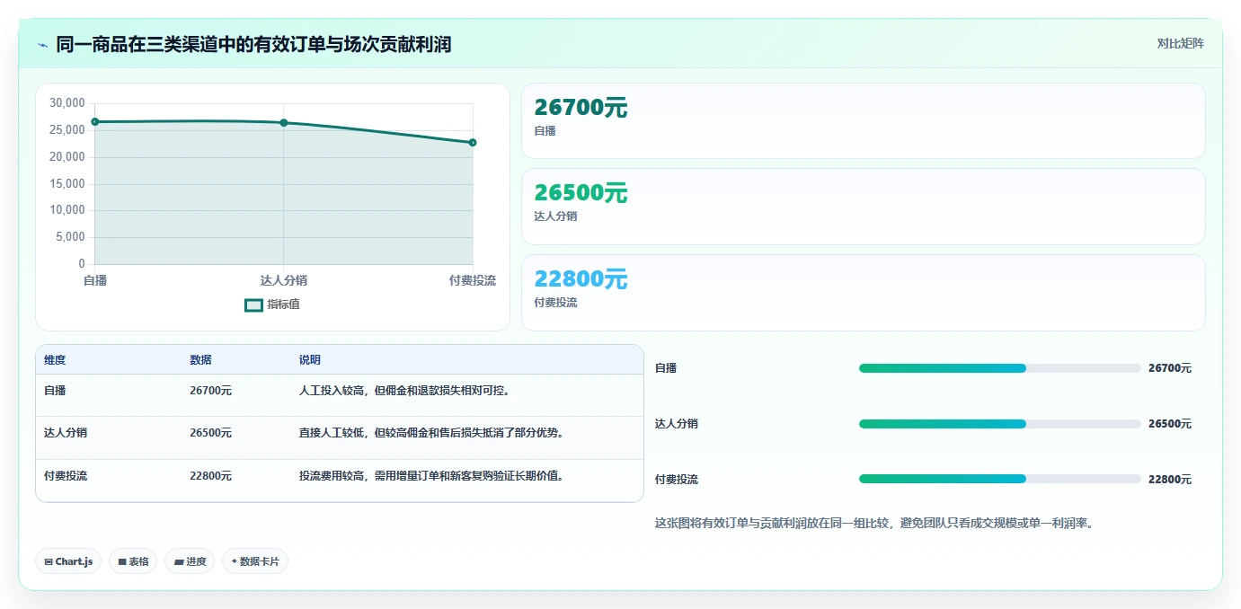This screenshot has height=609, width=1241.
Task: Click the 对比矩阵 label in header
Action: [1180, 43]
